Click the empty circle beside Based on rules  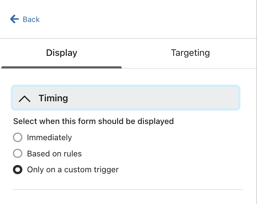pos(18,154)
